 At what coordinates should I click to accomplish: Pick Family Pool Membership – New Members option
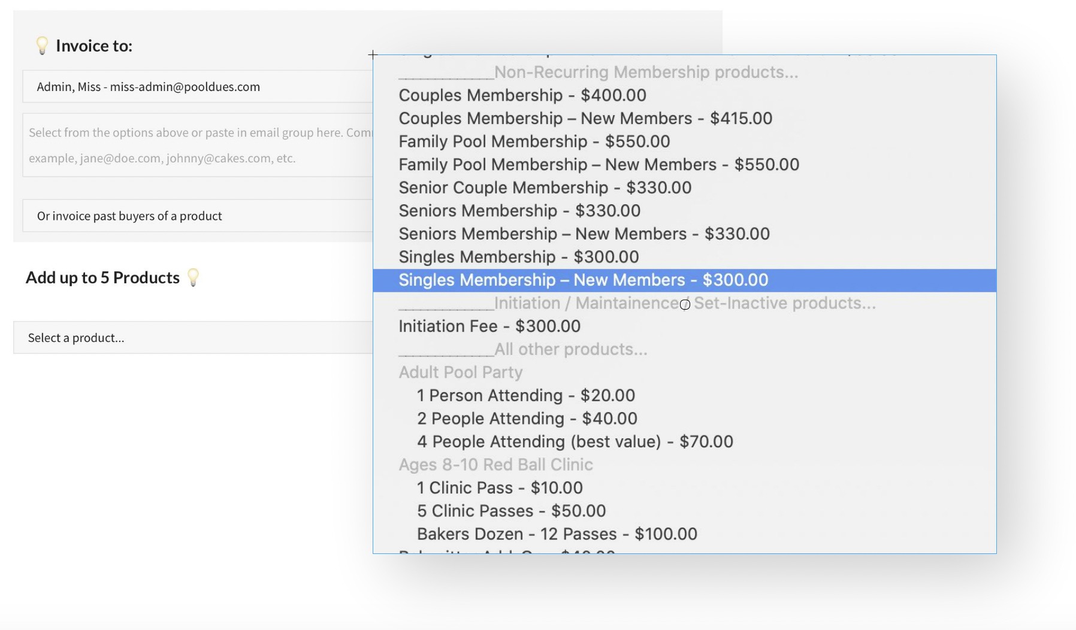599,165
